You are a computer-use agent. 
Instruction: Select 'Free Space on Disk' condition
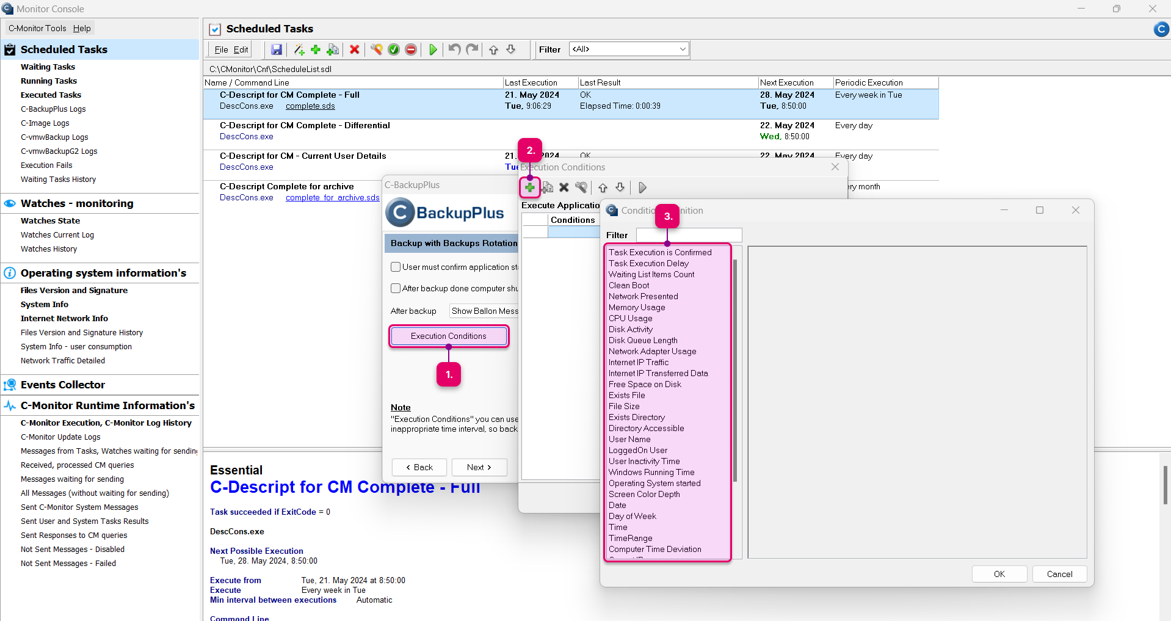click(x=645, y=384)
